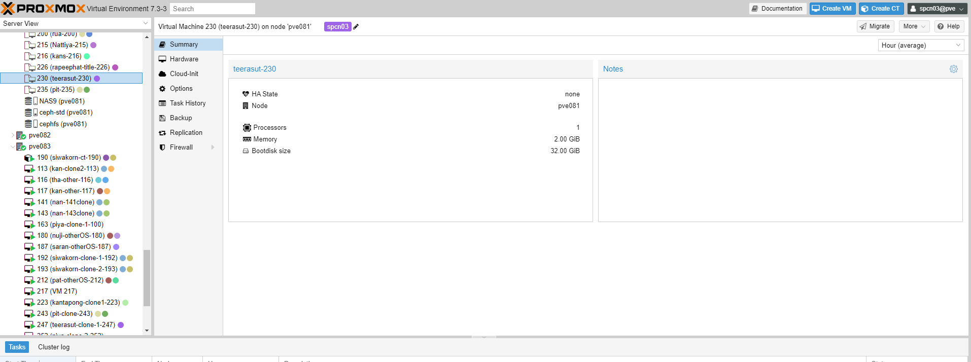Viewport: 971px width, 362px height.
Task: Open the spcn03@pve user menu
Action: (x=937, y=9)
